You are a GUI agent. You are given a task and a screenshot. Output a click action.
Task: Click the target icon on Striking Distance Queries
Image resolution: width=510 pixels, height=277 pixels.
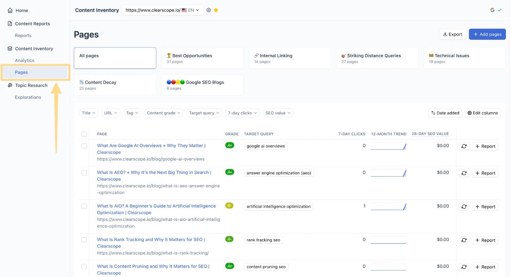pyautogui.click(x=344, y=56)
